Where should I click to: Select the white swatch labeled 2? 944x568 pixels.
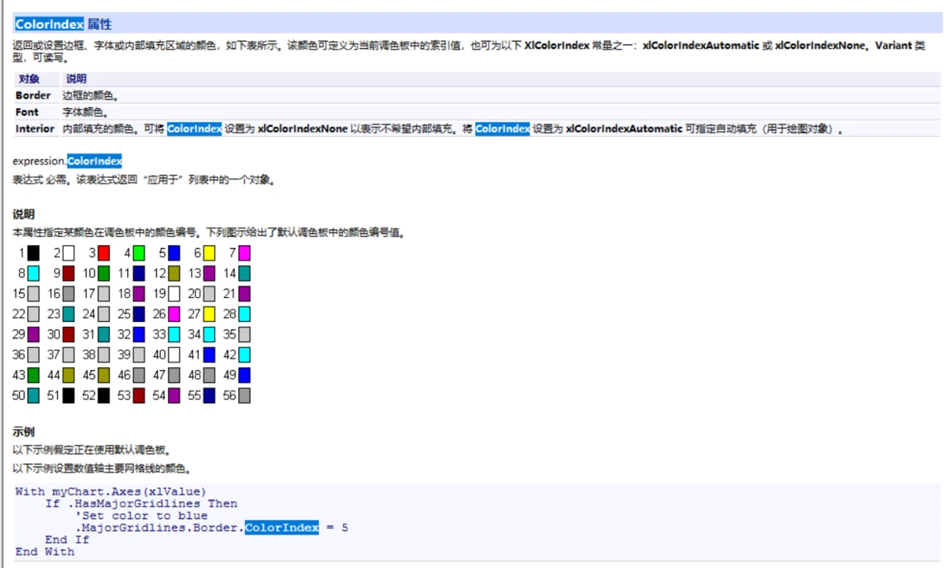(69, 253)
